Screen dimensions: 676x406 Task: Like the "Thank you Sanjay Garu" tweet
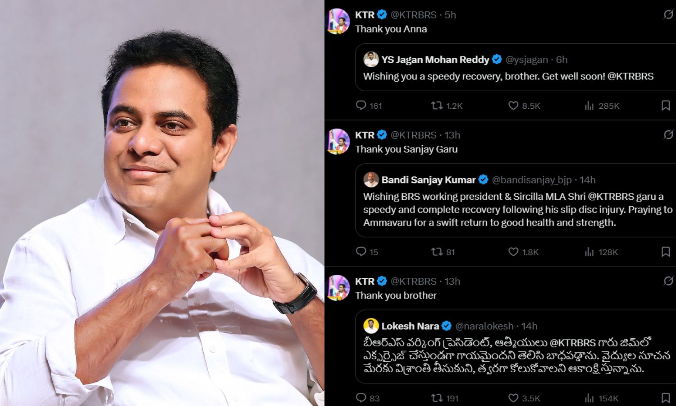(513, 252)
